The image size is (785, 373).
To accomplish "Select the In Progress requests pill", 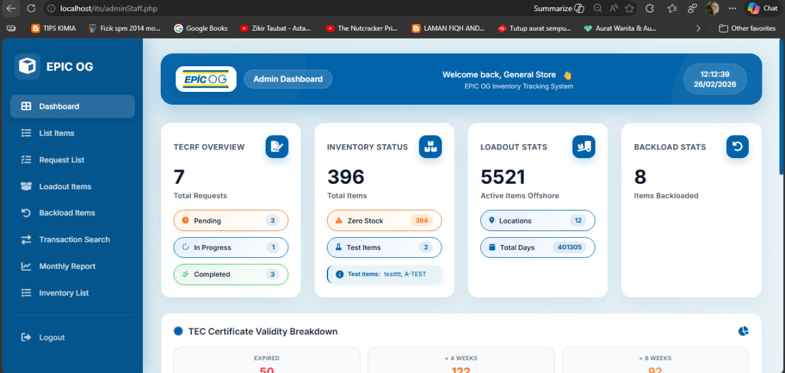I will pos(231,247).
